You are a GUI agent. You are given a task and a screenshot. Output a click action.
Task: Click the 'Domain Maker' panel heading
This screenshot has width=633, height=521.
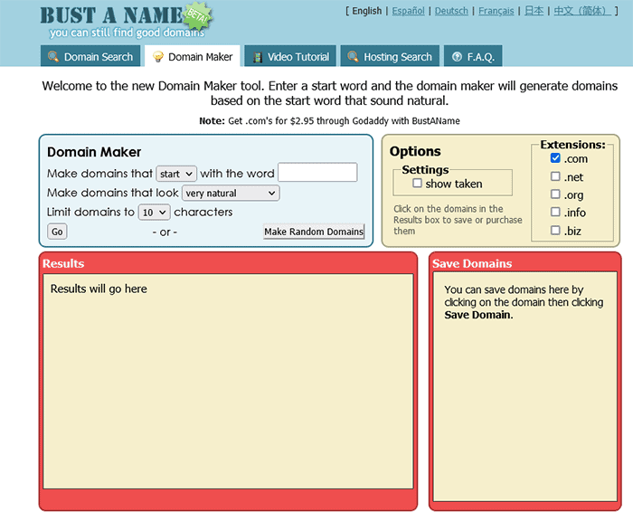click(x=94, y=152)
